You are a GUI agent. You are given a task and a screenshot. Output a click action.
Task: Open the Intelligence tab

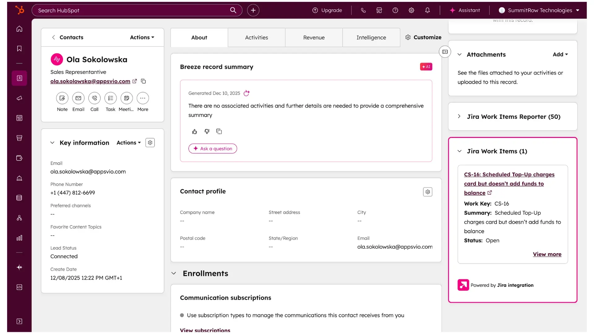coord(371,37)
